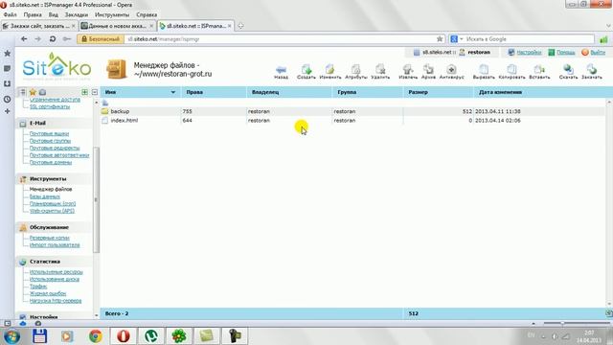The width and height of the screenshot is (613, 345).
Task: Click the Вставить (paste) toolbar icon
Action: tap(539, 72)
